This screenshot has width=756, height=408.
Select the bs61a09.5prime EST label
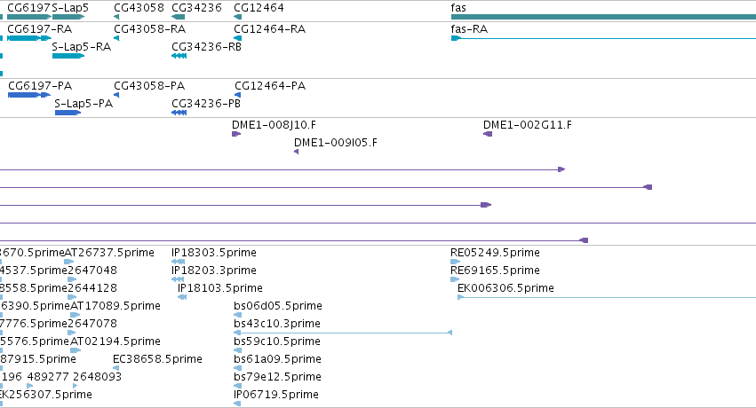coord(277,359)
